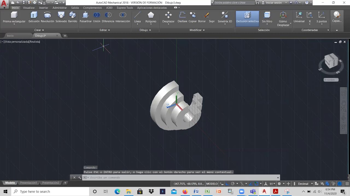The width and height of the screenshot is (350, 196).
Task: Activate the Extrusión tool
Action: coord(34,17)
